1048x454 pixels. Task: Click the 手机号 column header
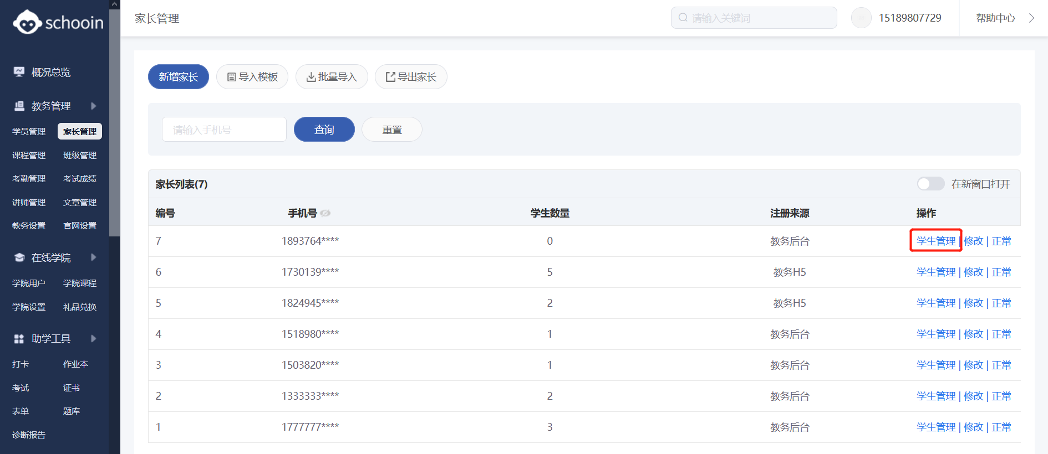(302, 213)
